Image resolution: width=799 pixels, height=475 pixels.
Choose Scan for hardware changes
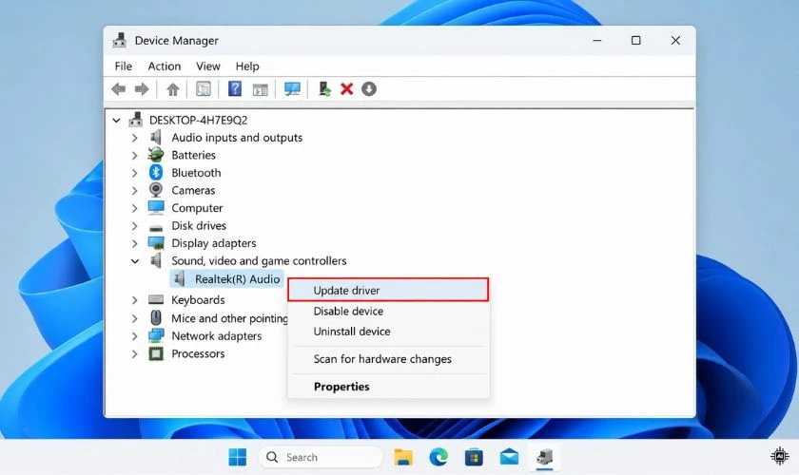[x=388, y=359]
